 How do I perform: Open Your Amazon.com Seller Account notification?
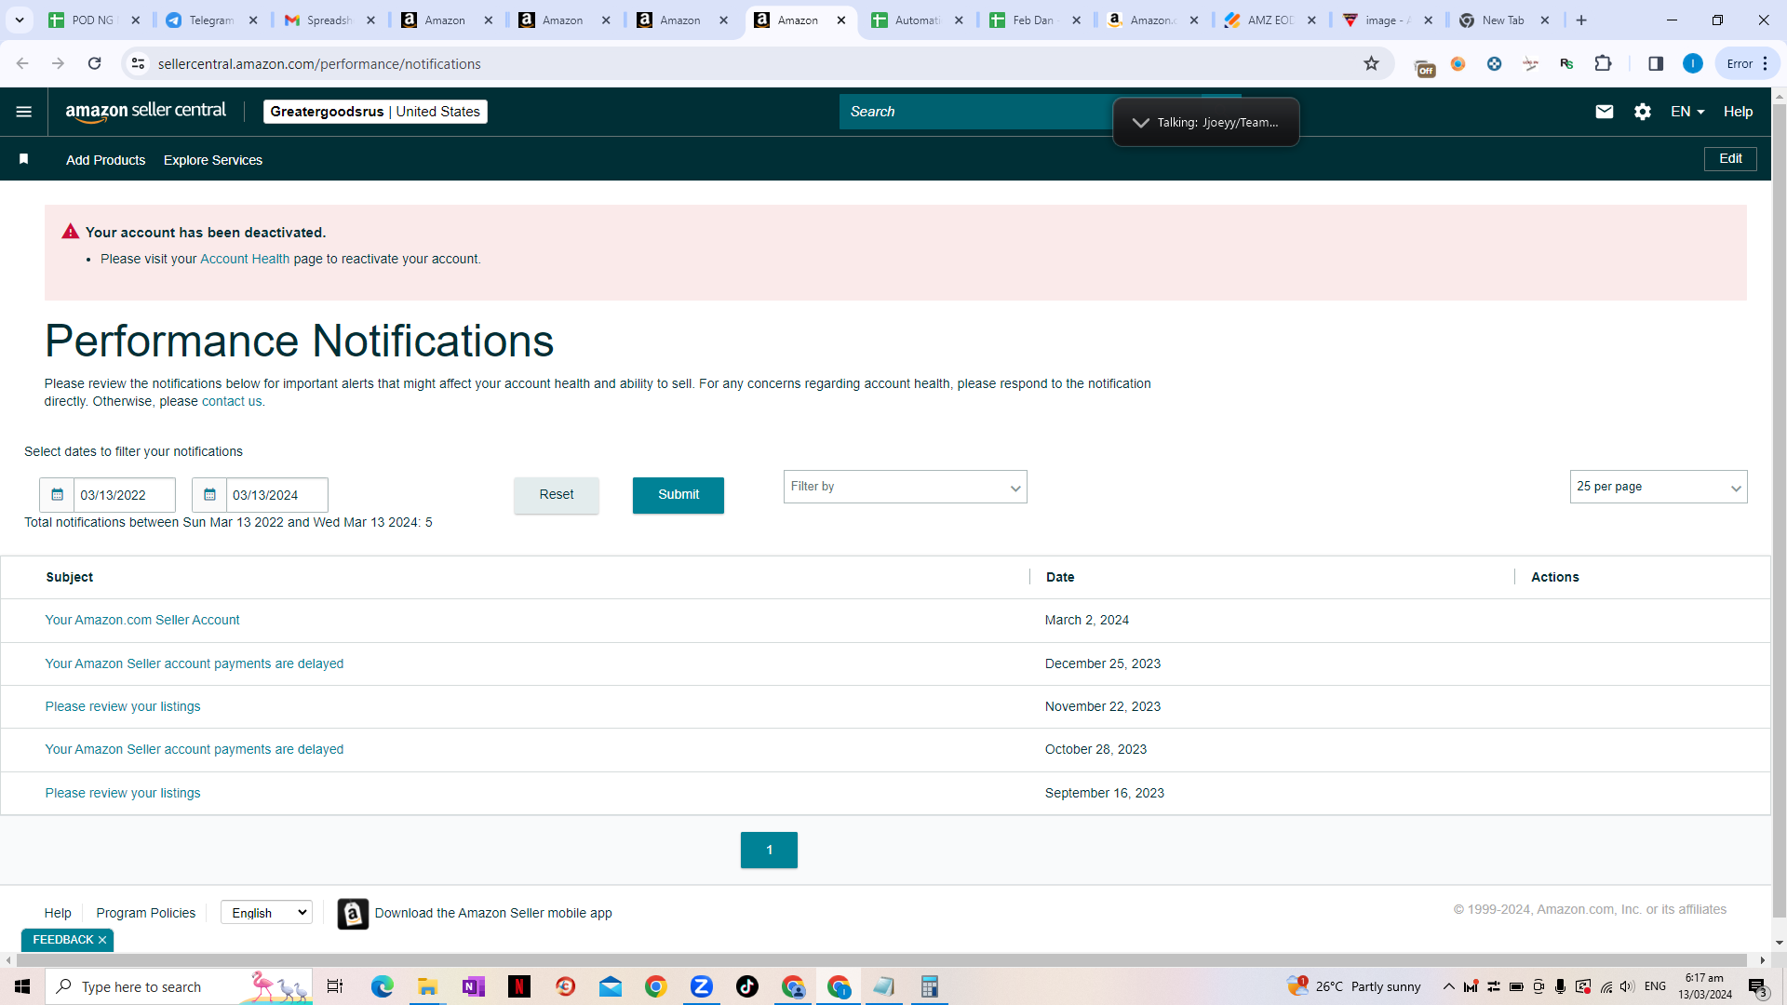click(x=142, y=620)
